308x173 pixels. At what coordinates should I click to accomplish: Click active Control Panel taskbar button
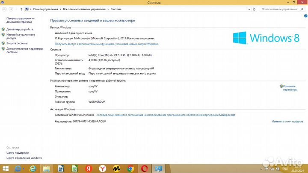coord(159,169)
